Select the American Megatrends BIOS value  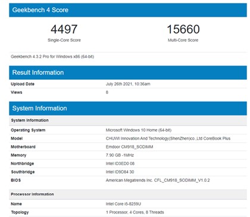coord(158,180)
